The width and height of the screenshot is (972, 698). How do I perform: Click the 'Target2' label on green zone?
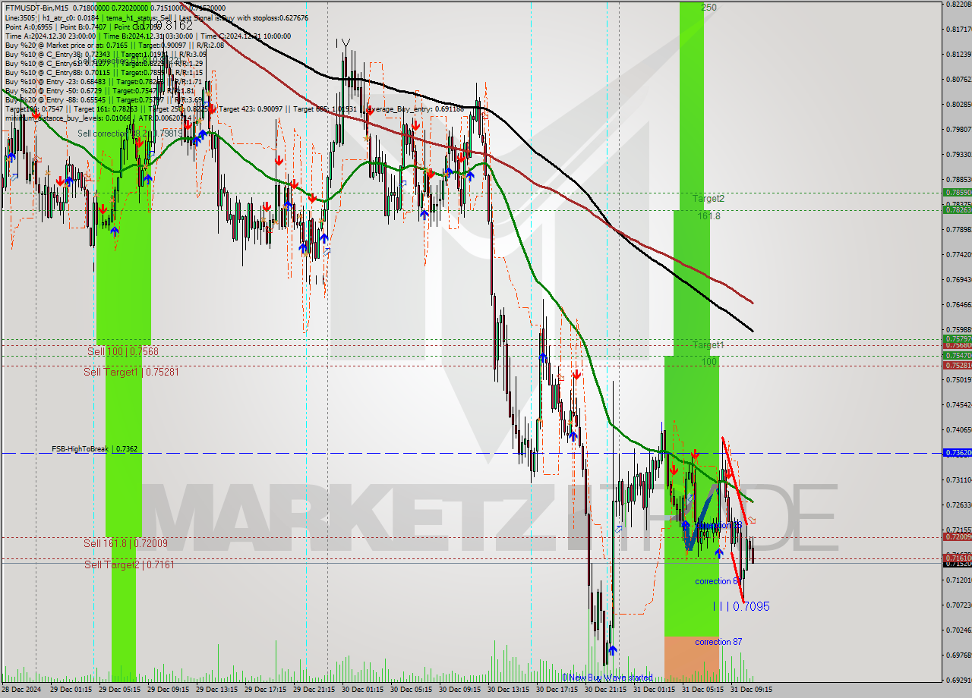coord(708,199)
